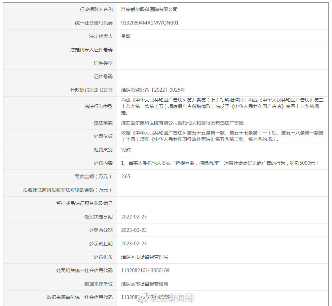Click the label 处罚机关统一社会信用代码
Screen dimensions: 332x306
pyautogui.click(x=84, y=270)
